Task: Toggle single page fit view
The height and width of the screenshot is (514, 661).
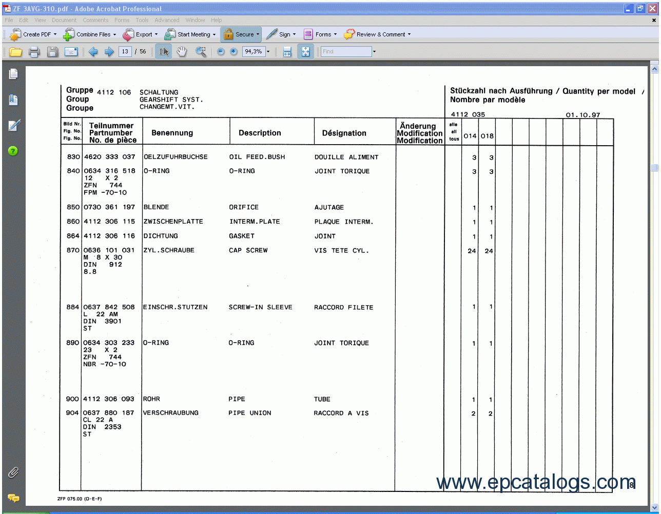Action: pos(305,52)
